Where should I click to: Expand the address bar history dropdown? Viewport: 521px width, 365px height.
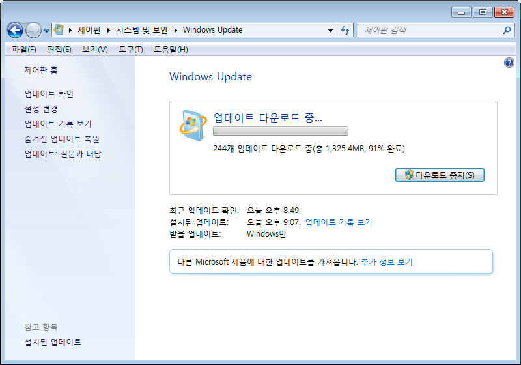(331, 30)
